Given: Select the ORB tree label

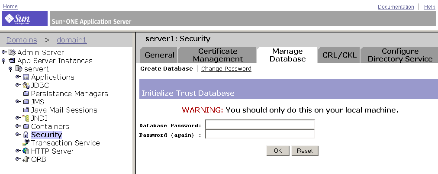Looking at the screenshot, I should coord(39,159).
